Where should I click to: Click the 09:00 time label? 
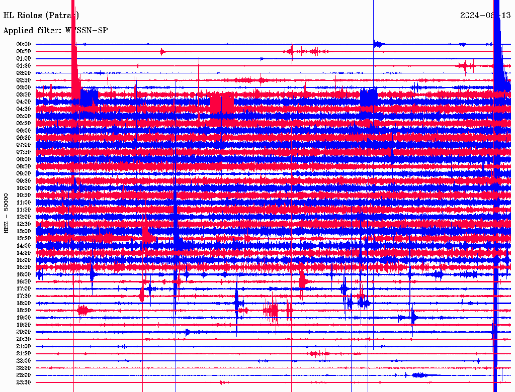[x=24, y=173]
